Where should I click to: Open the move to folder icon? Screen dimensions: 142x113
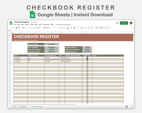(34, 22)
